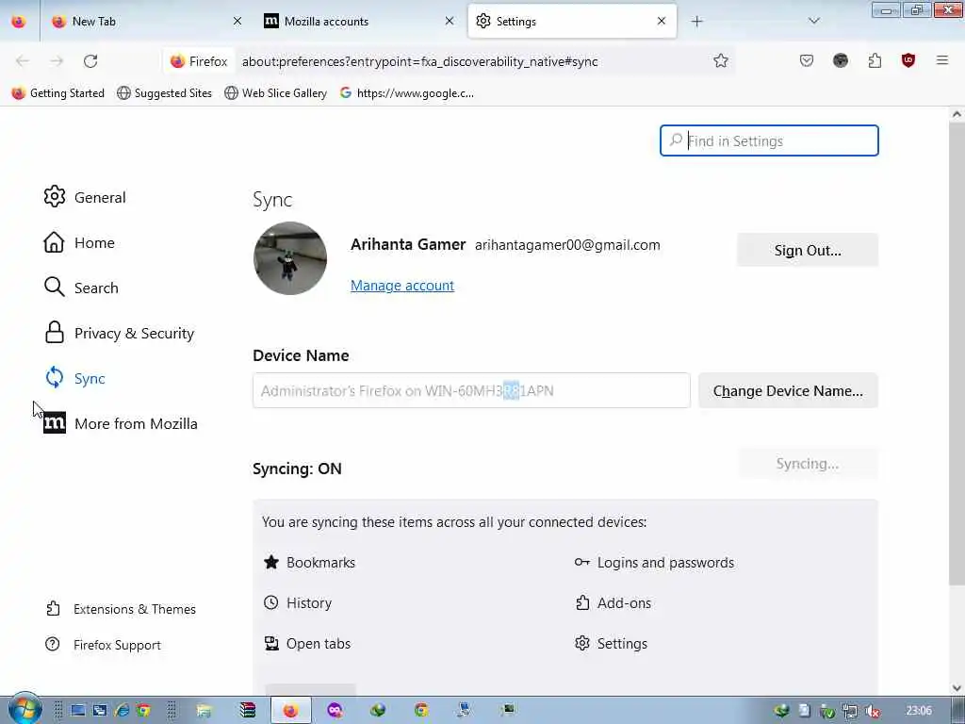Click the Change Device Name button

pyautogui.click(x=788, y=390)
